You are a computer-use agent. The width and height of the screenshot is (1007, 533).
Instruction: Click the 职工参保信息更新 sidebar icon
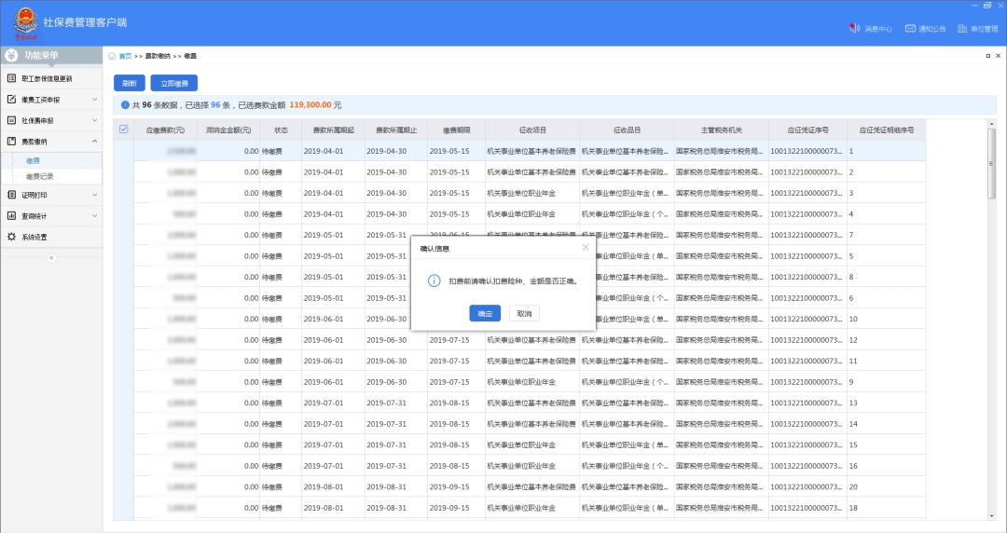point(11,78)
